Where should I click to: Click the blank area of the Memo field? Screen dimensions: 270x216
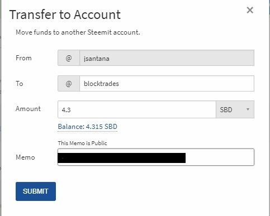tap(220, 157)
